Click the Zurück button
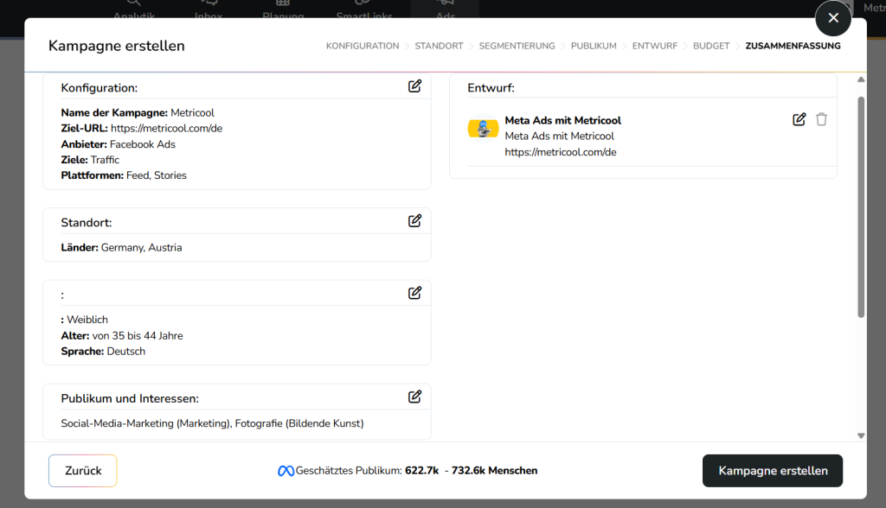Viewport: 886px width, 508px height. point(83,471)
